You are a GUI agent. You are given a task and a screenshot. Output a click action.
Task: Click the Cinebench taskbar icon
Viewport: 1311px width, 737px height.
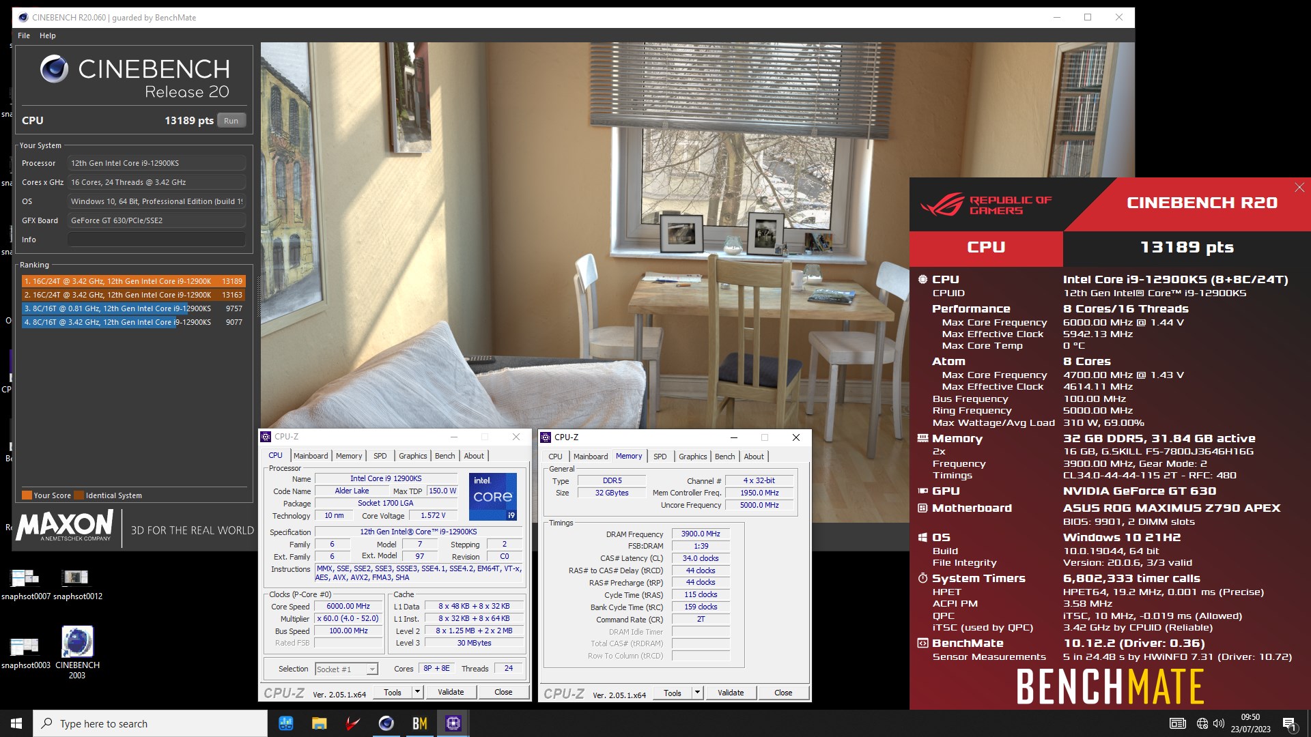(386, 723)
